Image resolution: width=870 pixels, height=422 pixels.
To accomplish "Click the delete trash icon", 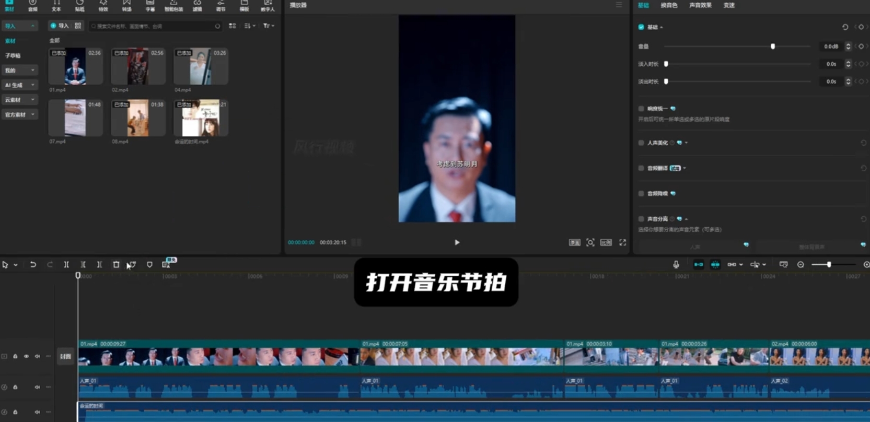I will [x=116, y=265].
